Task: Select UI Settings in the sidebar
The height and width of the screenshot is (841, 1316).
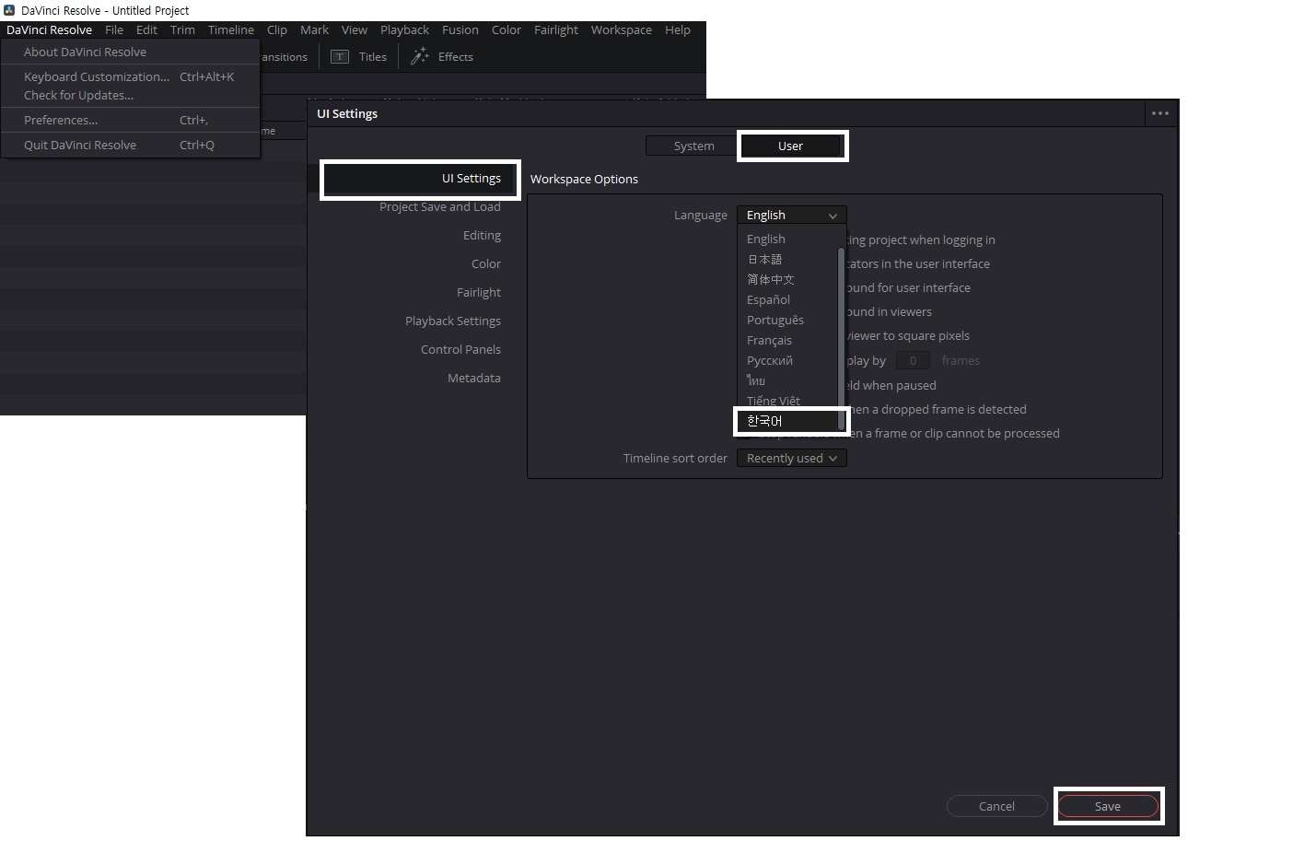Action: pyautogui.click(x=420, y=179)
